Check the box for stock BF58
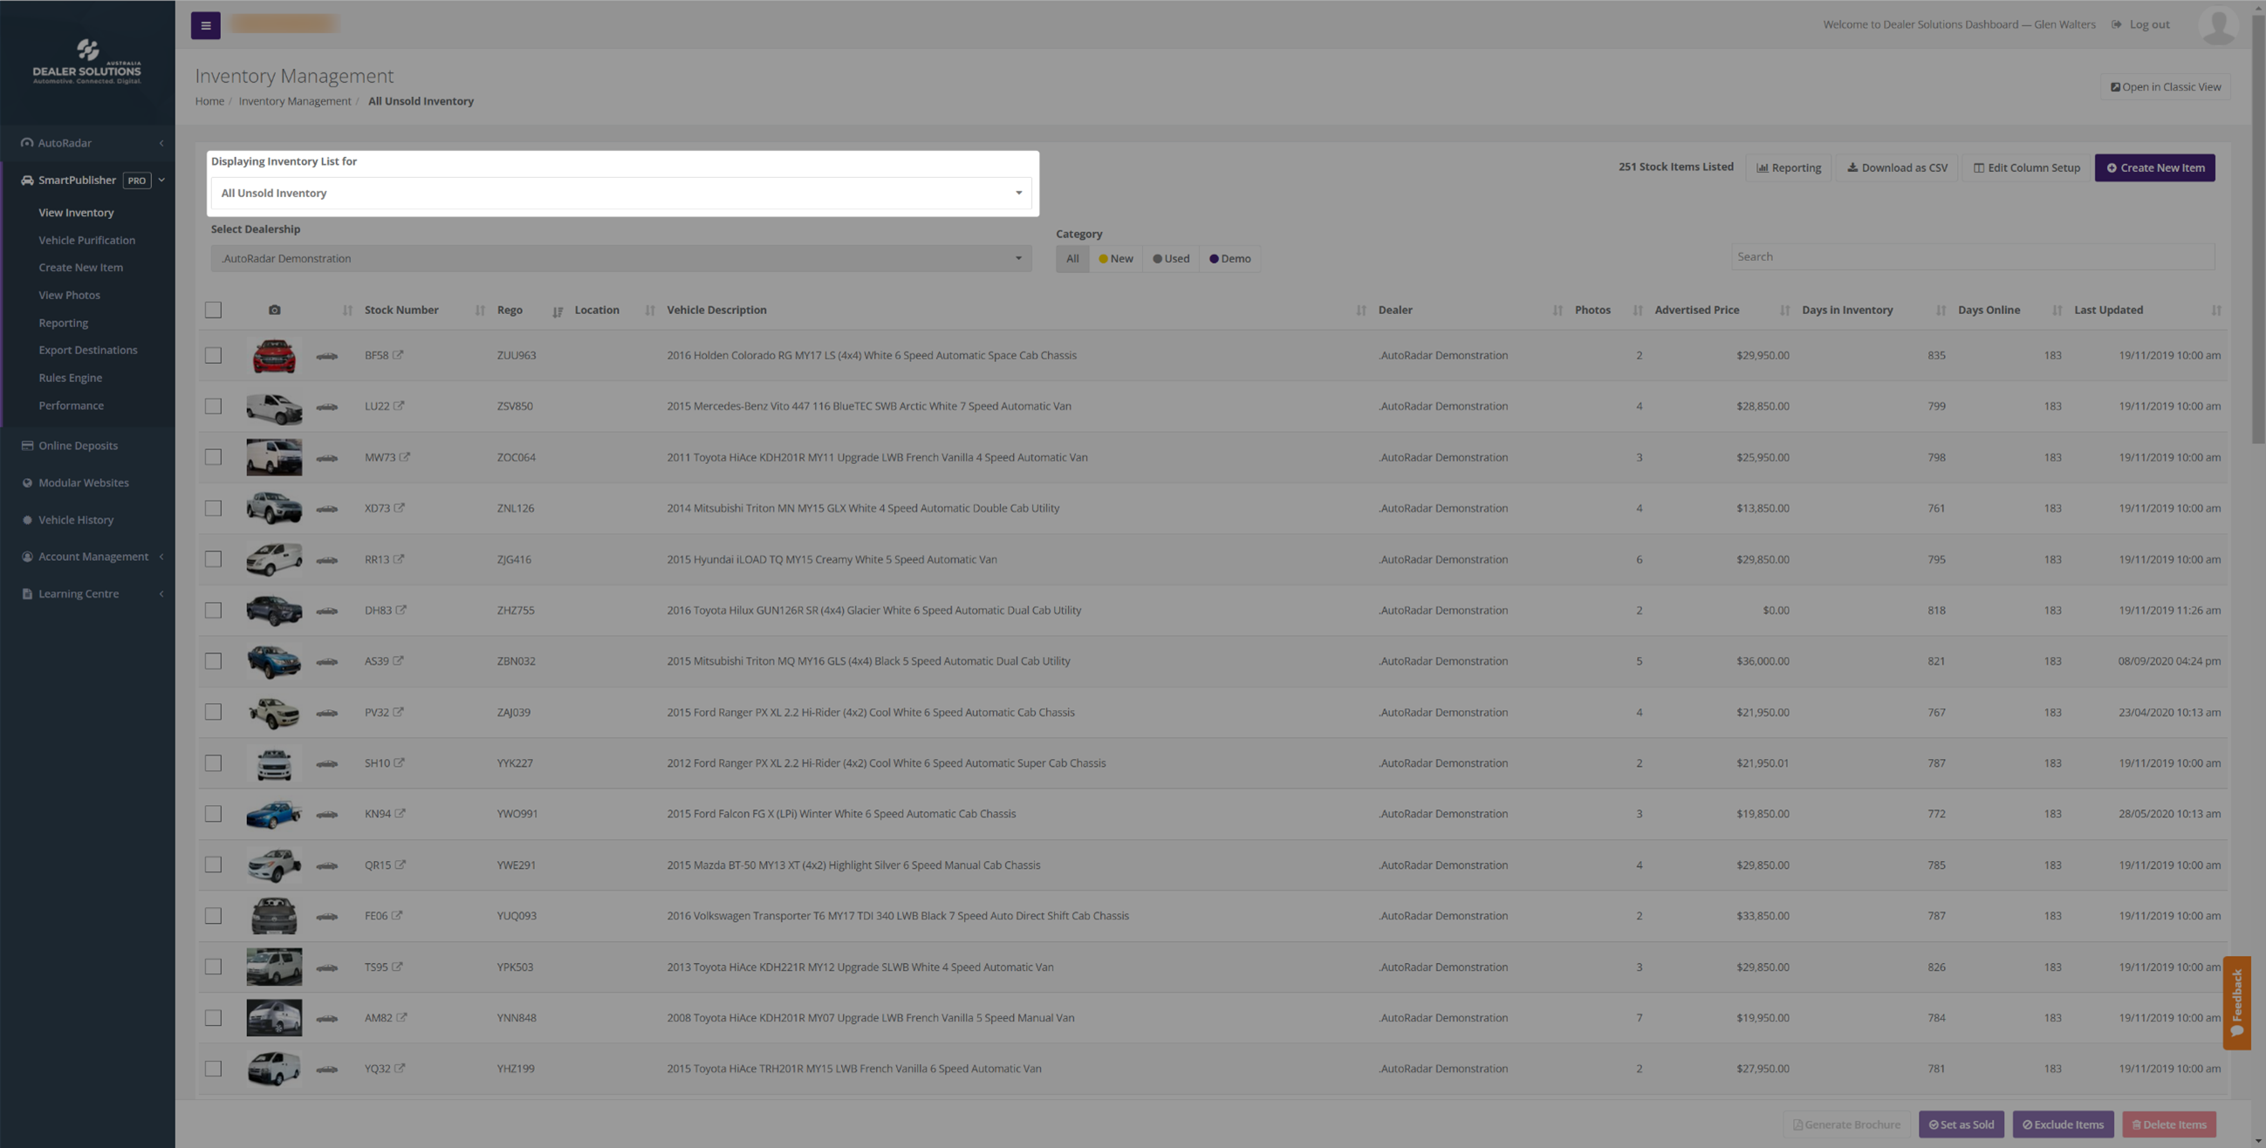 tap(213, 355)
